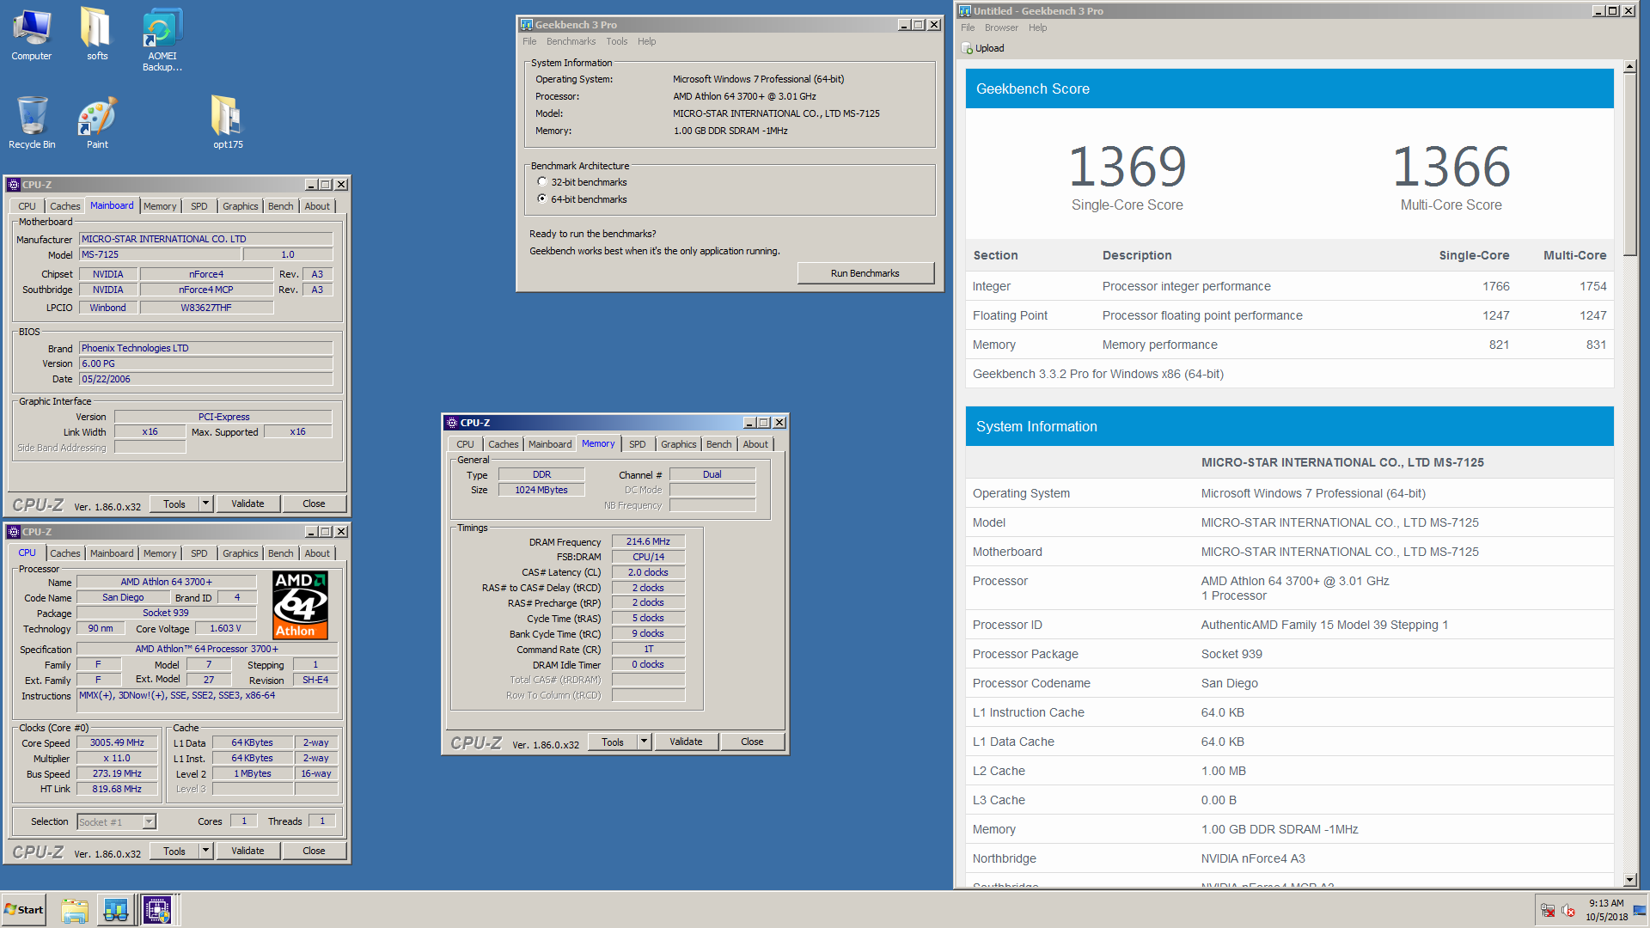Click the single-core score 1369
Viewport: 1650px width, 928px height.
pyautogui.click(x=1127, y=167)
